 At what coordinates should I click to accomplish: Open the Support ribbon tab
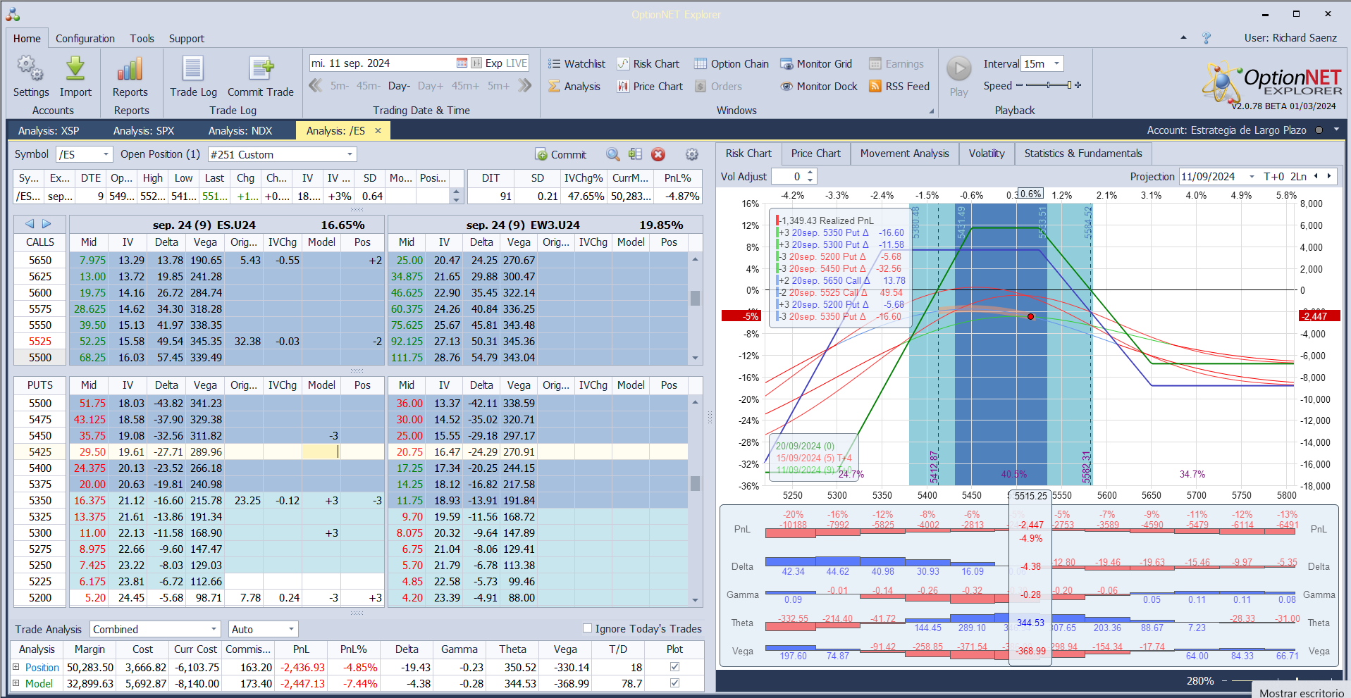[x=186, y=38]
